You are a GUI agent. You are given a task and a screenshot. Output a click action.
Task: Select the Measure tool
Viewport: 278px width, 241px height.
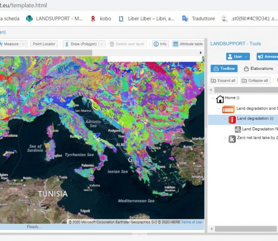pyautogui.click(x=9, y=44)
